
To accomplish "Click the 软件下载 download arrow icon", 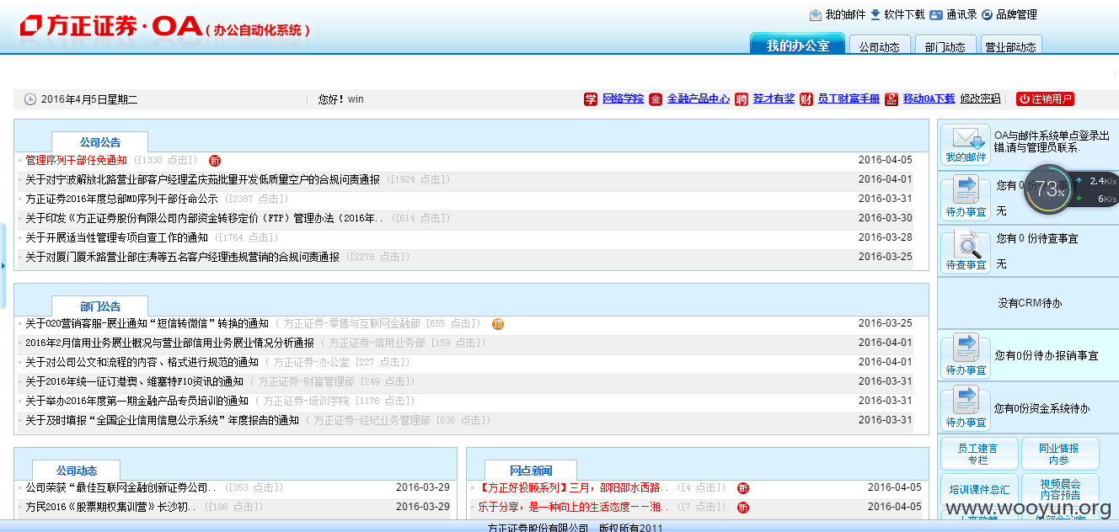I will coord(875,14).
